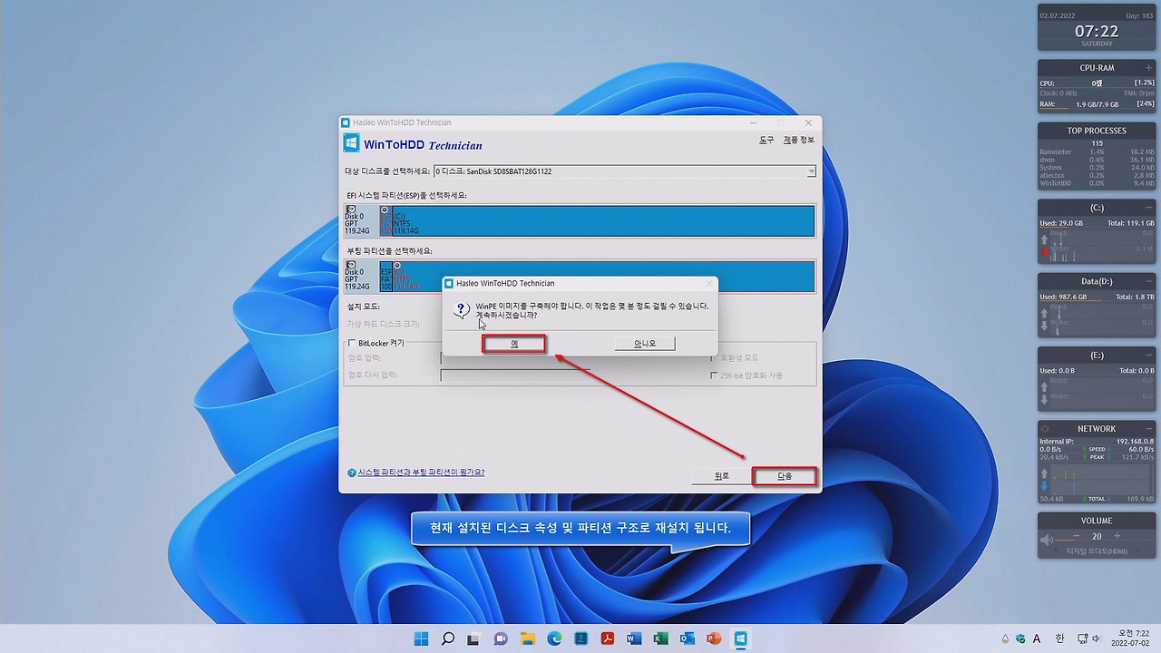Click the speaker icon in VOLUME widget

(x=1047, y=540)
